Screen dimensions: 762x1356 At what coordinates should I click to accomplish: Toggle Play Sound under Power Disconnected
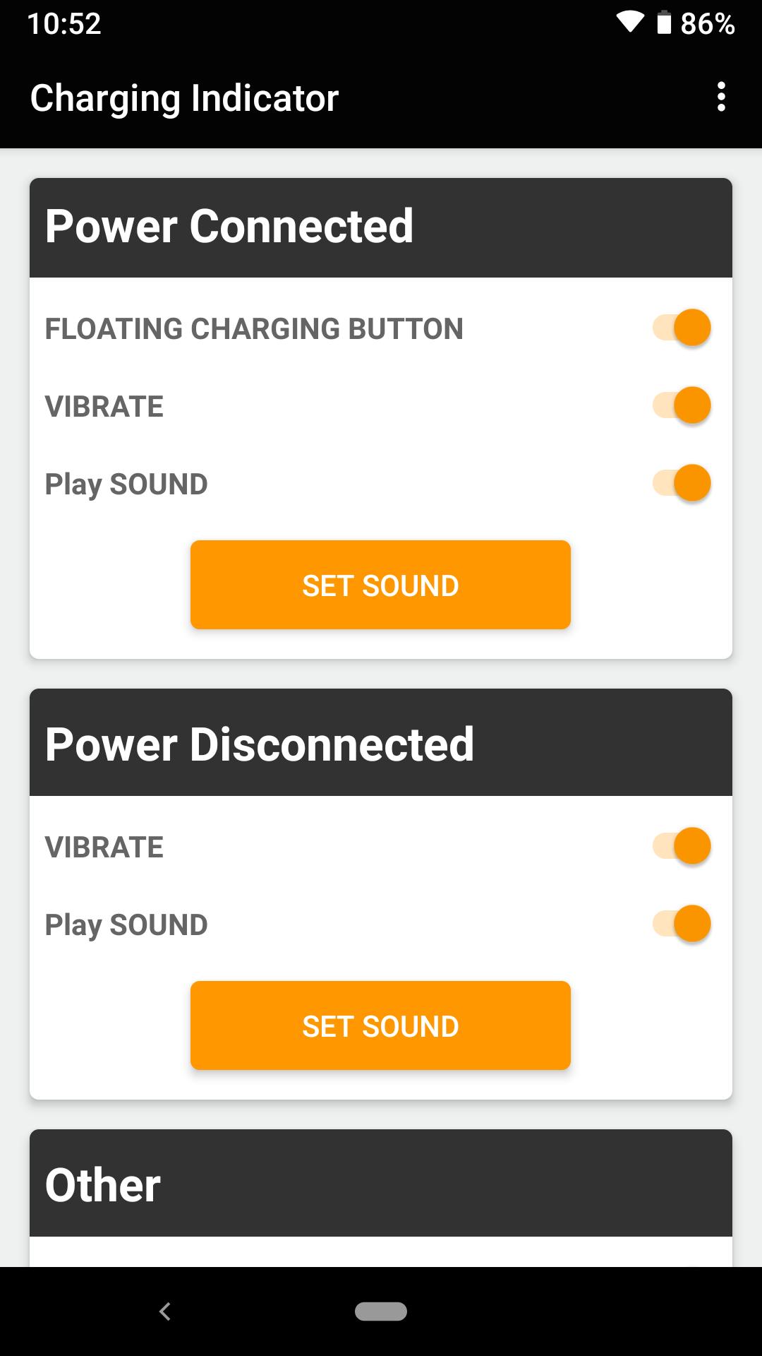(682, 924)
